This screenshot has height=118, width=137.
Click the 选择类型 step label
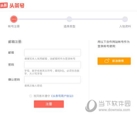pos(69,26)
